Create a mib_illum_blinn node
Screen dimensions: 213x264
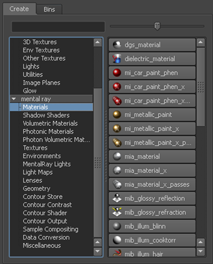tap(152, 226)
